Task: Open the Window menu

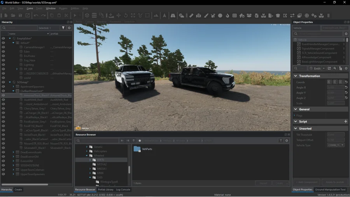Action: (51, 8)
